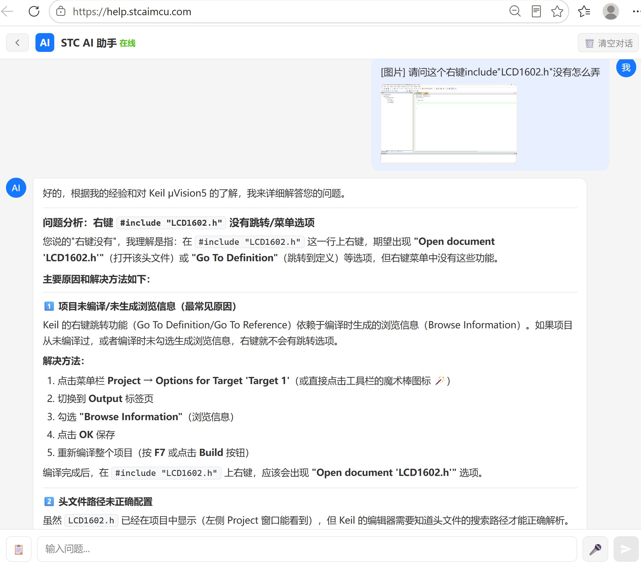Open the favorites list icon
Viewport: 641px width, 563px height.
coord(584,12)
